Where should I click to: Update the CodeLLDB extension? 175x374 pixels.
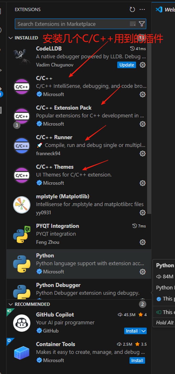127,65
